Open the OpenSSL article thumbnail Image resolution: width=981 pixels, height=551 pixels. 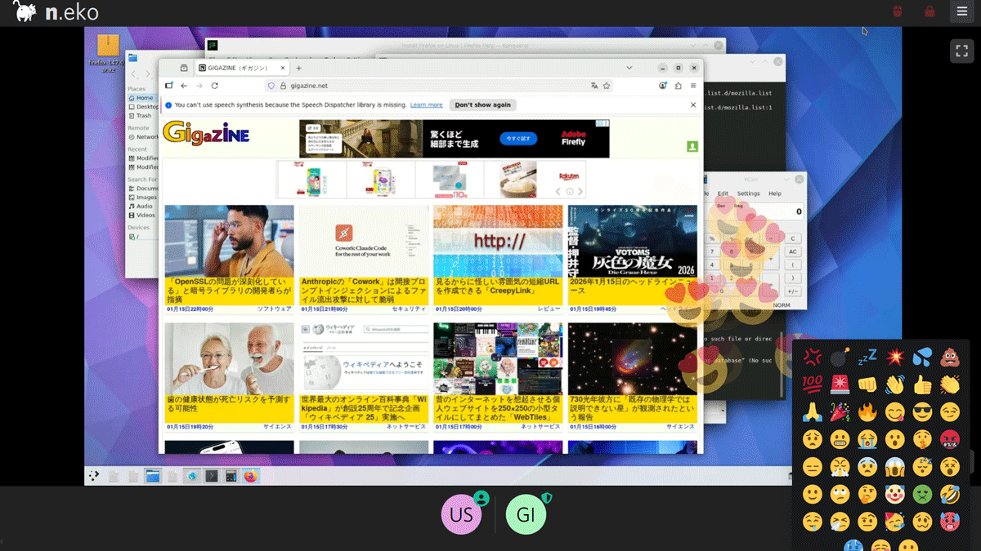pos(229,242)
